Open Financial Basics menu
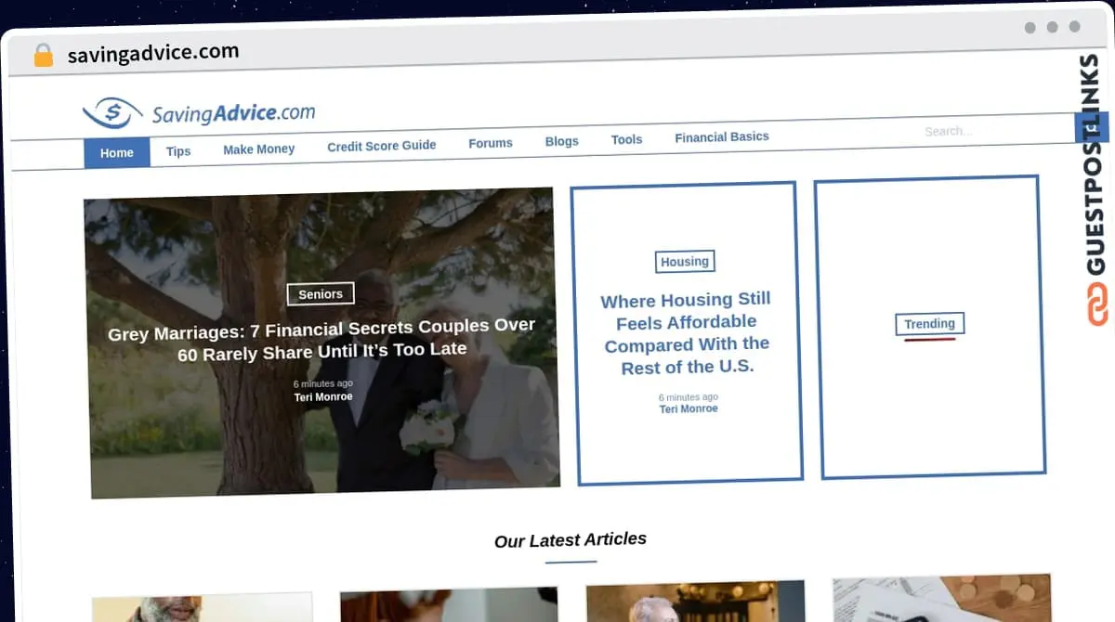This screenshot has width=1115, height=622. [721, 136]
